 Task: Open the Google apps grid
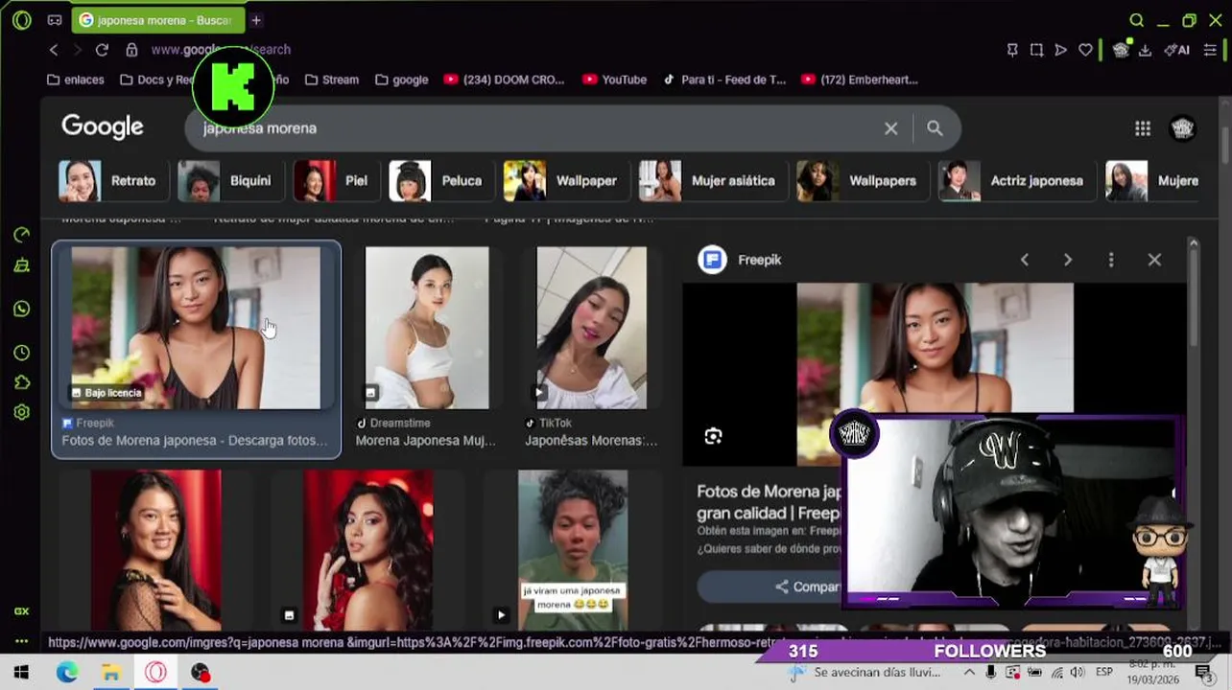pos(1143,127)
